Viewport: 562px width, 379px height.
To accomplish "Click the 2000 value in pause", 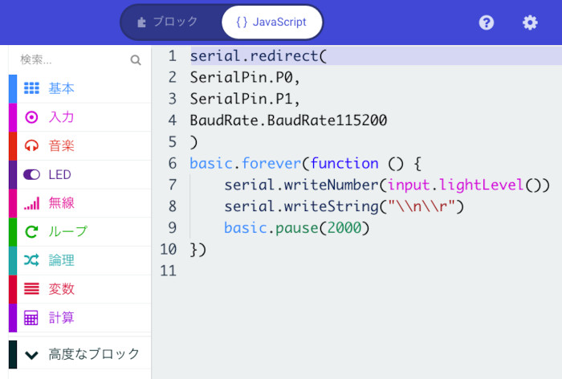I will tap(344, 228).
